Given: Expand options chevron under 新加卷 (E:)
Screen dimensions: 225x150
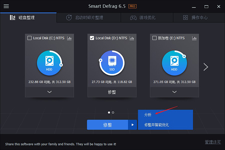Looking at the screenshot, I should (x=174, y=92).
